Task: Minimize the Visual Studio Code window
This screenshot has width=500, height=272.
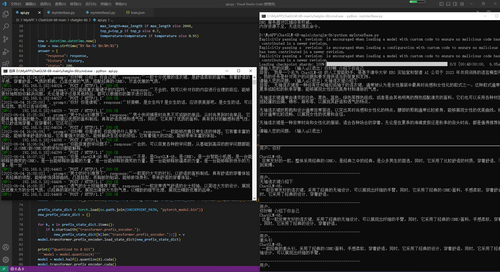Action: pos(472,4)
